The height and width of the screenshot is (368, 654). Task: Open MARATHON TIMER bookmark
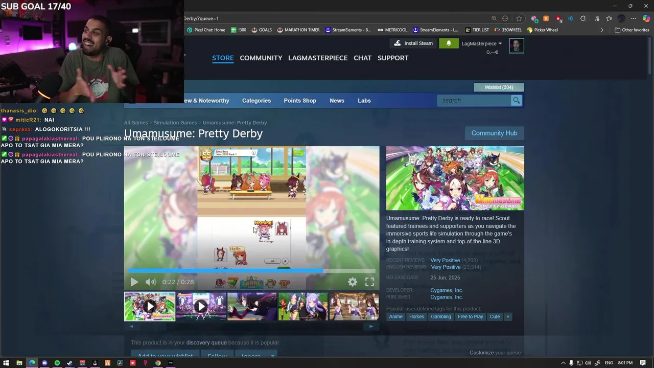(x=298, y=30)
